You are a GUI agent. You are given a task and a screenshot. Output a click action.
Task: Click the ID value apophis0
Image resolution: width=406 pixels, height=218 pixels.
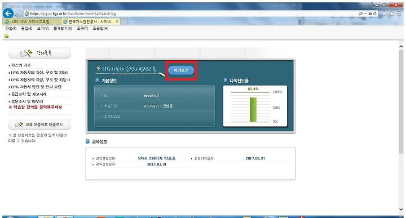click(x=151, y=96)
